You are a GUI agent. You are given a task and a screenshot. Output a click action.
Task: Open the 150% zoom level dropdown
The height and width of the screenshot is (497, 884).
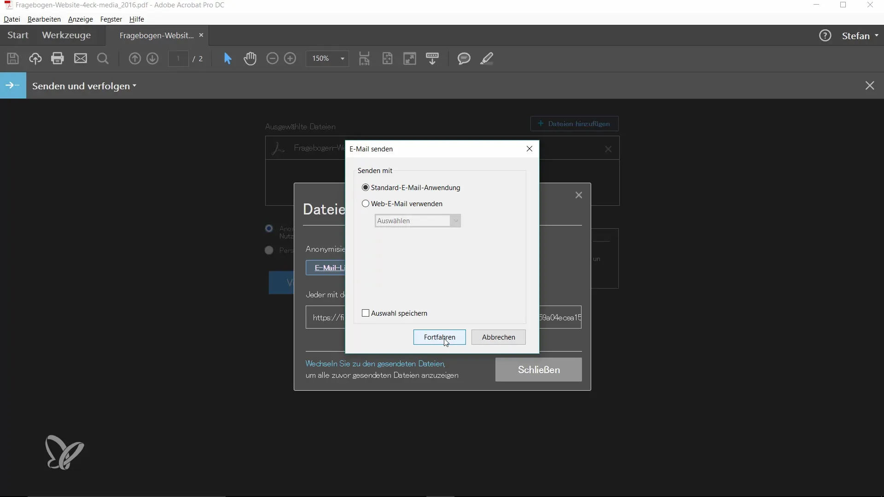(x=342, y=58)
